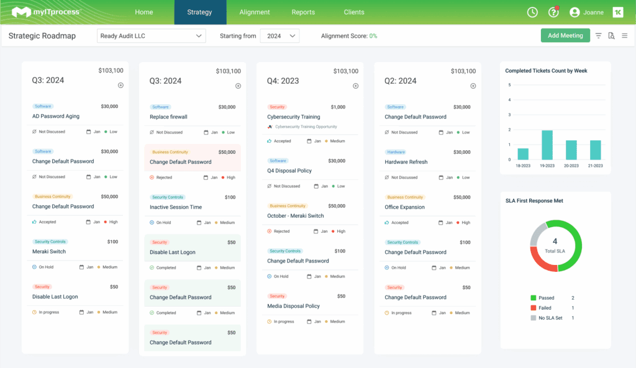636x368 pixels.
Task: Click the Kaseya K app switcher icon
Action: click(x=617, y=12)
